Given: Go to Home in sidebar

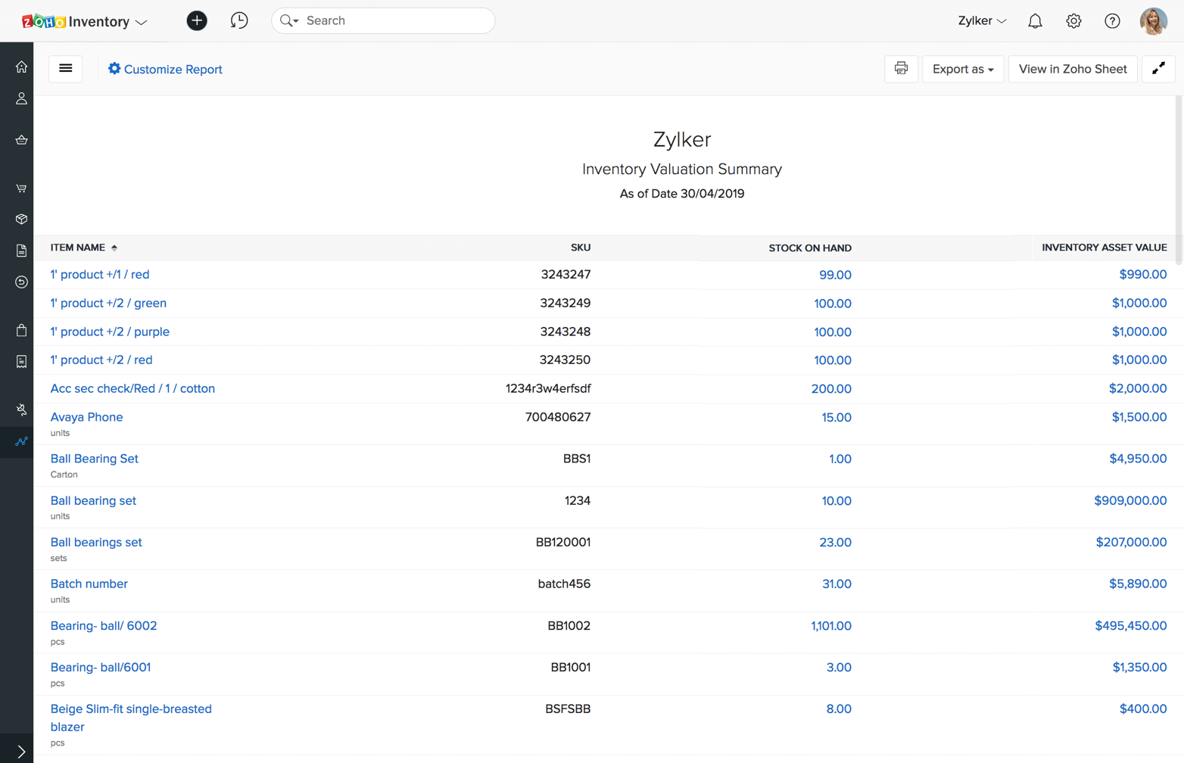Looking at the screenshot, I should click(x=21, y=67).
